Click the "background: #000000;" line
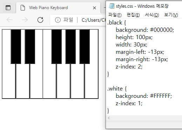The width and height of the screenshot is (182, 130). pos(145,30)
